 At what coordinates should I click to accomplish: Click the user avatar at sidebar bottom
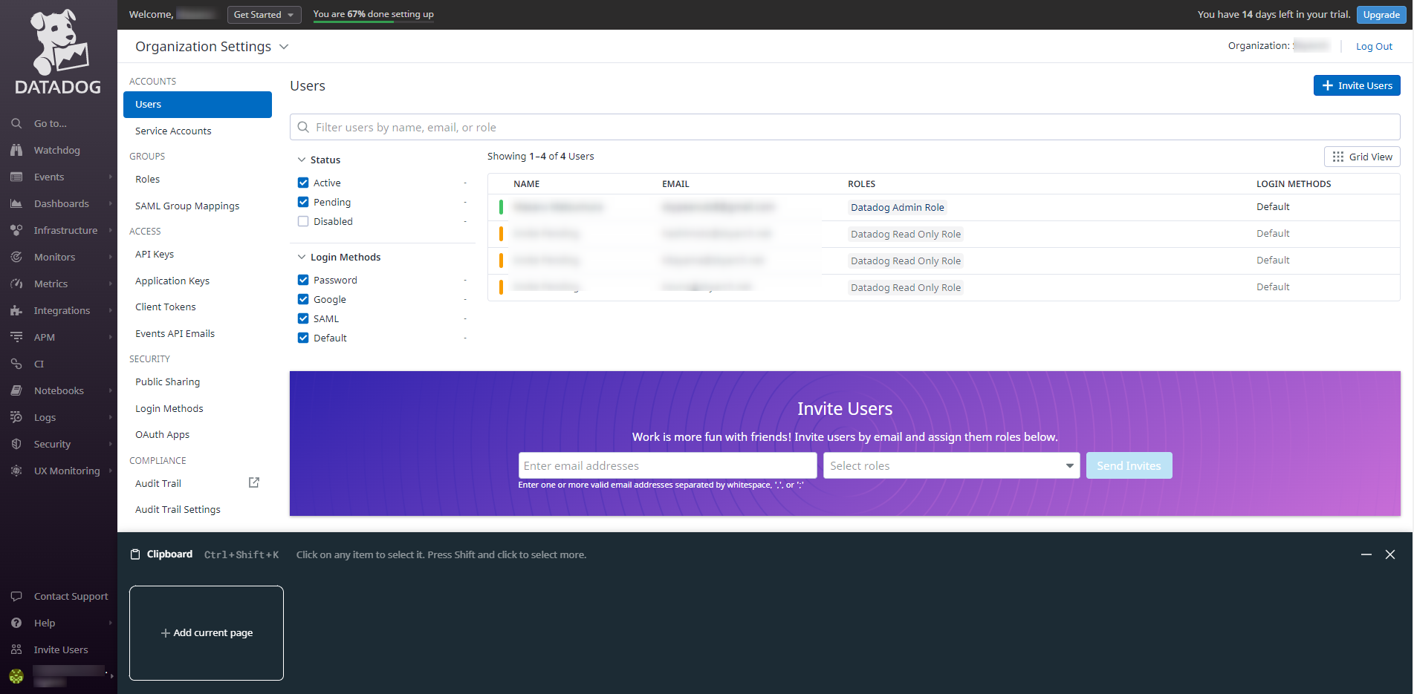coord(16,676)
